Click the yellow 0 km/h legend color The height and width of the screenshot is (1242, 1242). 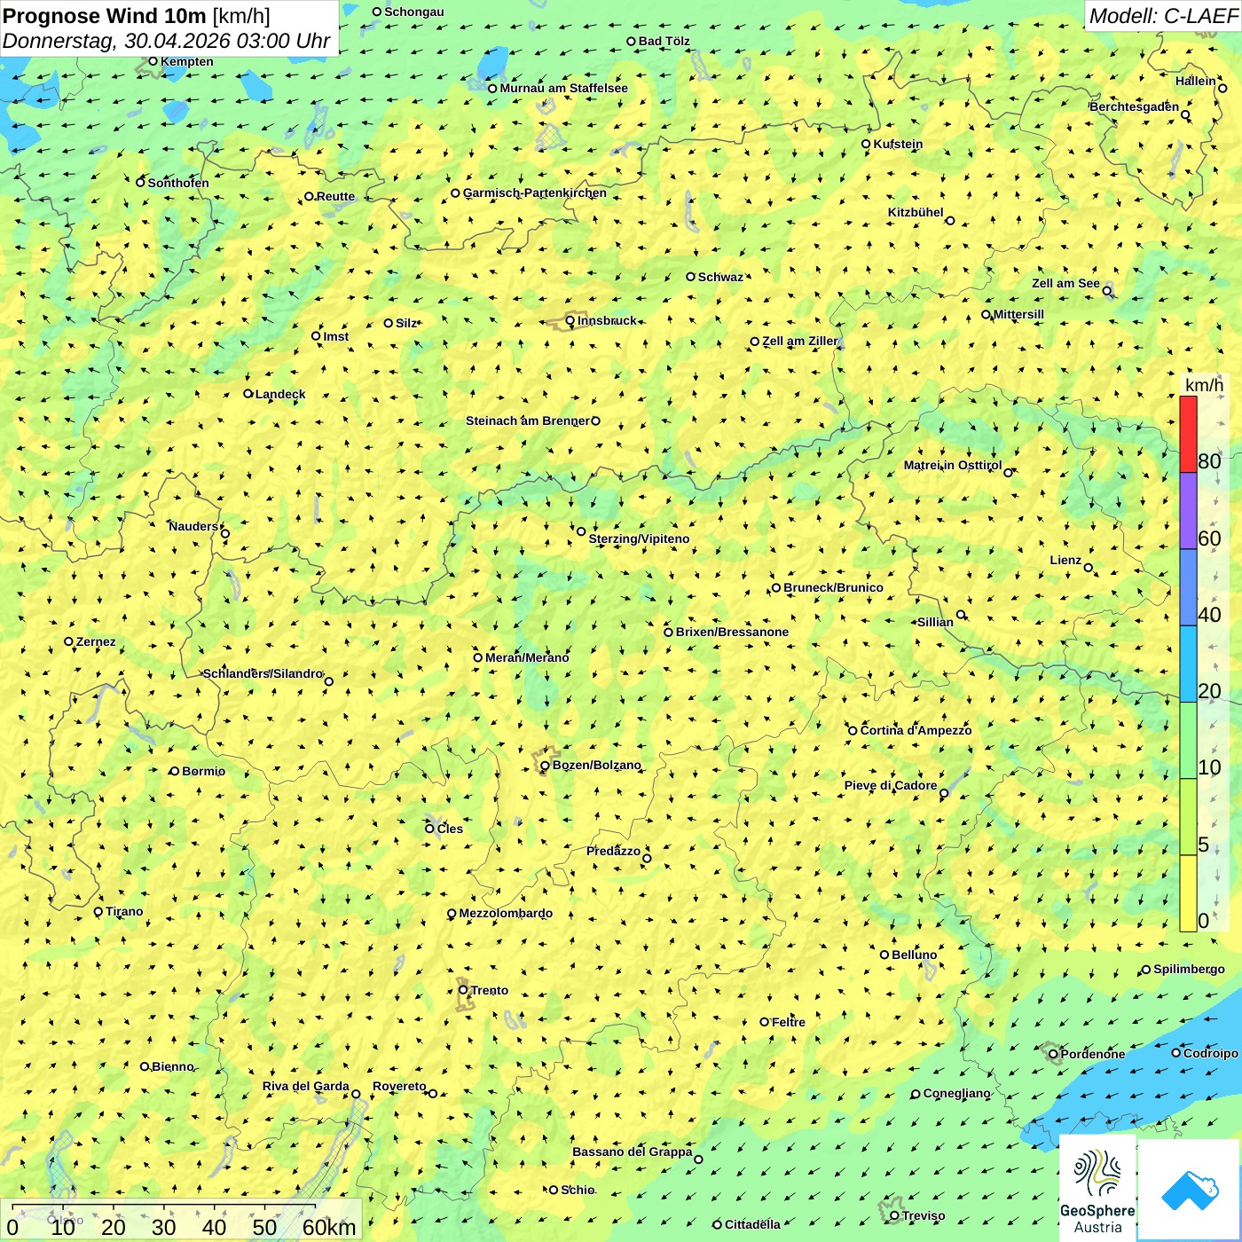pyautogui.click(x=1188, y=893)
